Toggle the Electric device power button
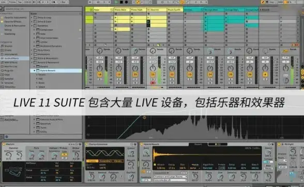 (x=4, y=144)
